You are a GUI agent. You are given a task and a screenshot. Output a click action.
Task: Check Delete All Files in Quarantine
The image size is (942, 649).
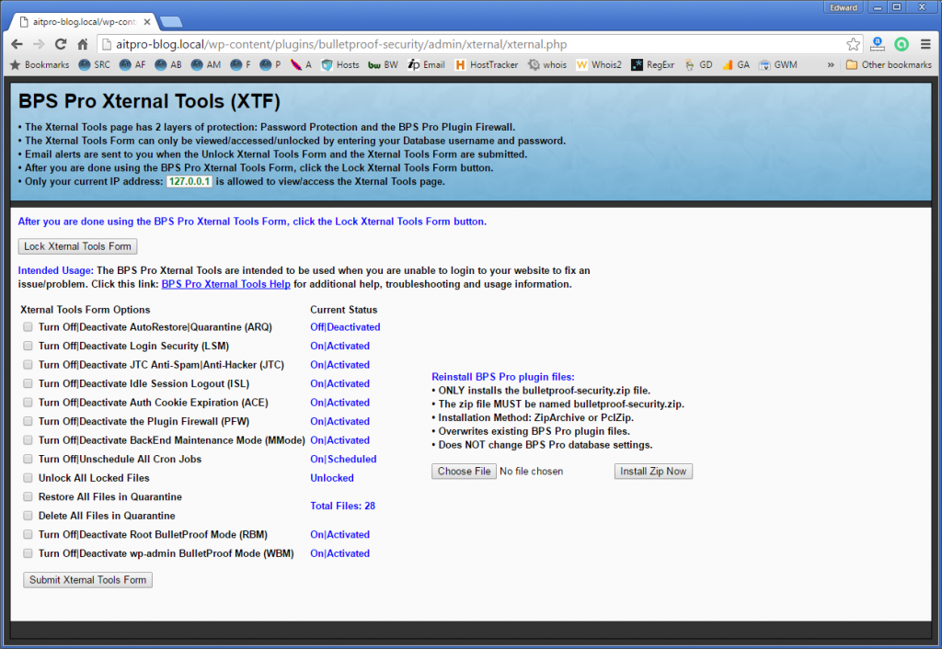pyautogui.click(x=28, y=516)
